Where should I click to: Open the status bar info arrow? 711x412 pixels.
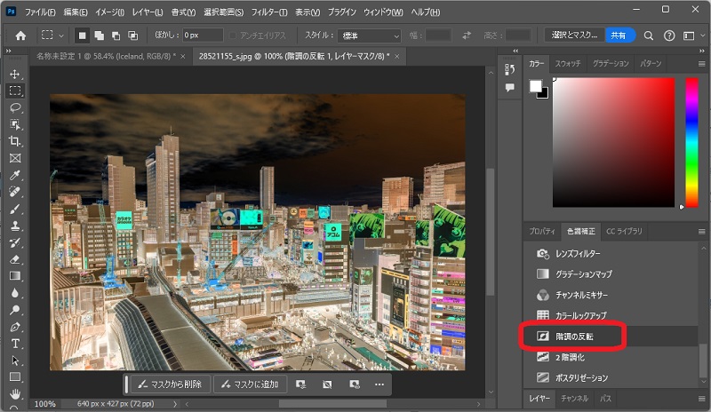tap(175, 403)
